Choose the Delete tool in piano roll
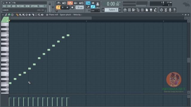 [x=27, y=15]
